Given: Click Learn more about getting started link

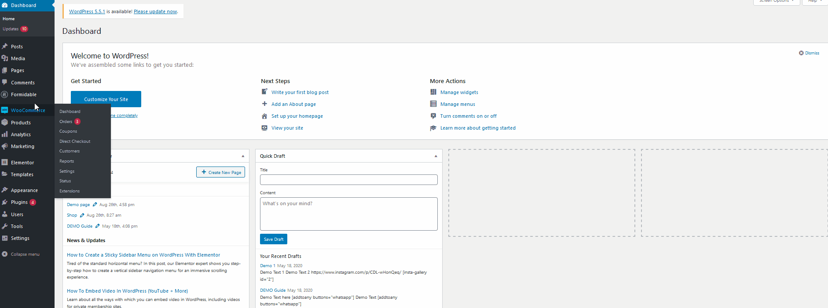Looking at the screenshot, I should pos(478,128).
